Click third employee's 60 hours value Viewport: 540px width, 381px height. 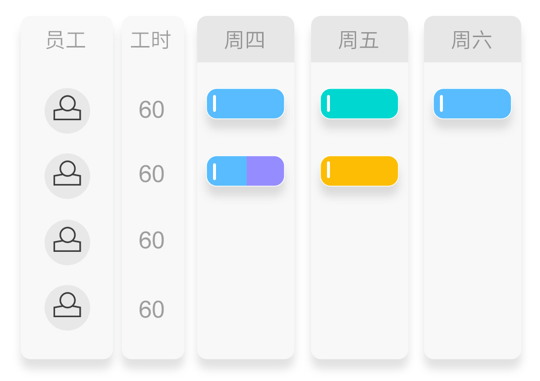pos(152,240)
